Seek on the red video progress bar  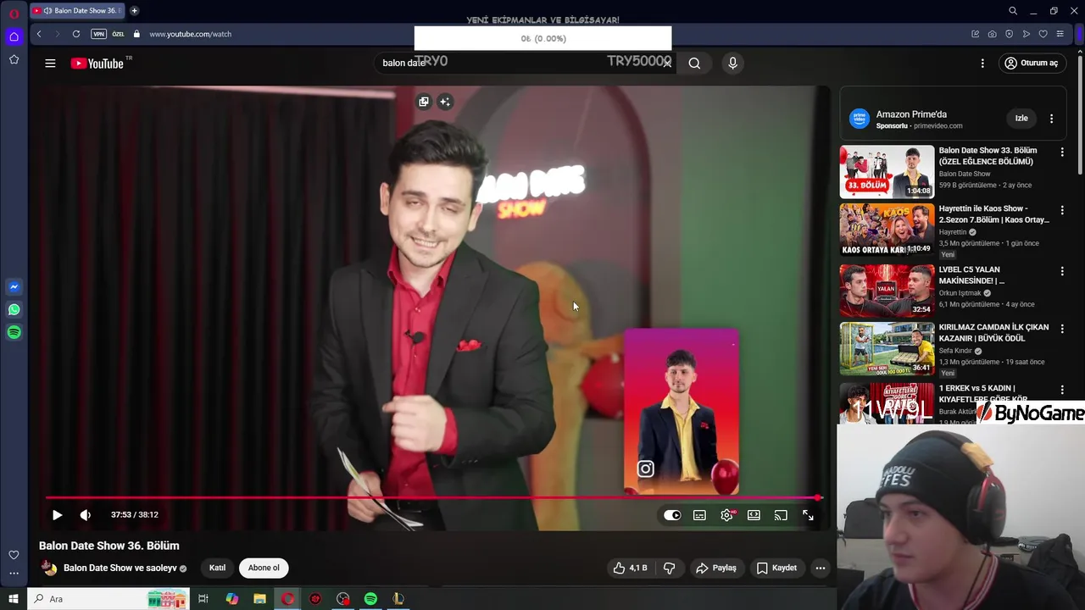click(432, 498)
